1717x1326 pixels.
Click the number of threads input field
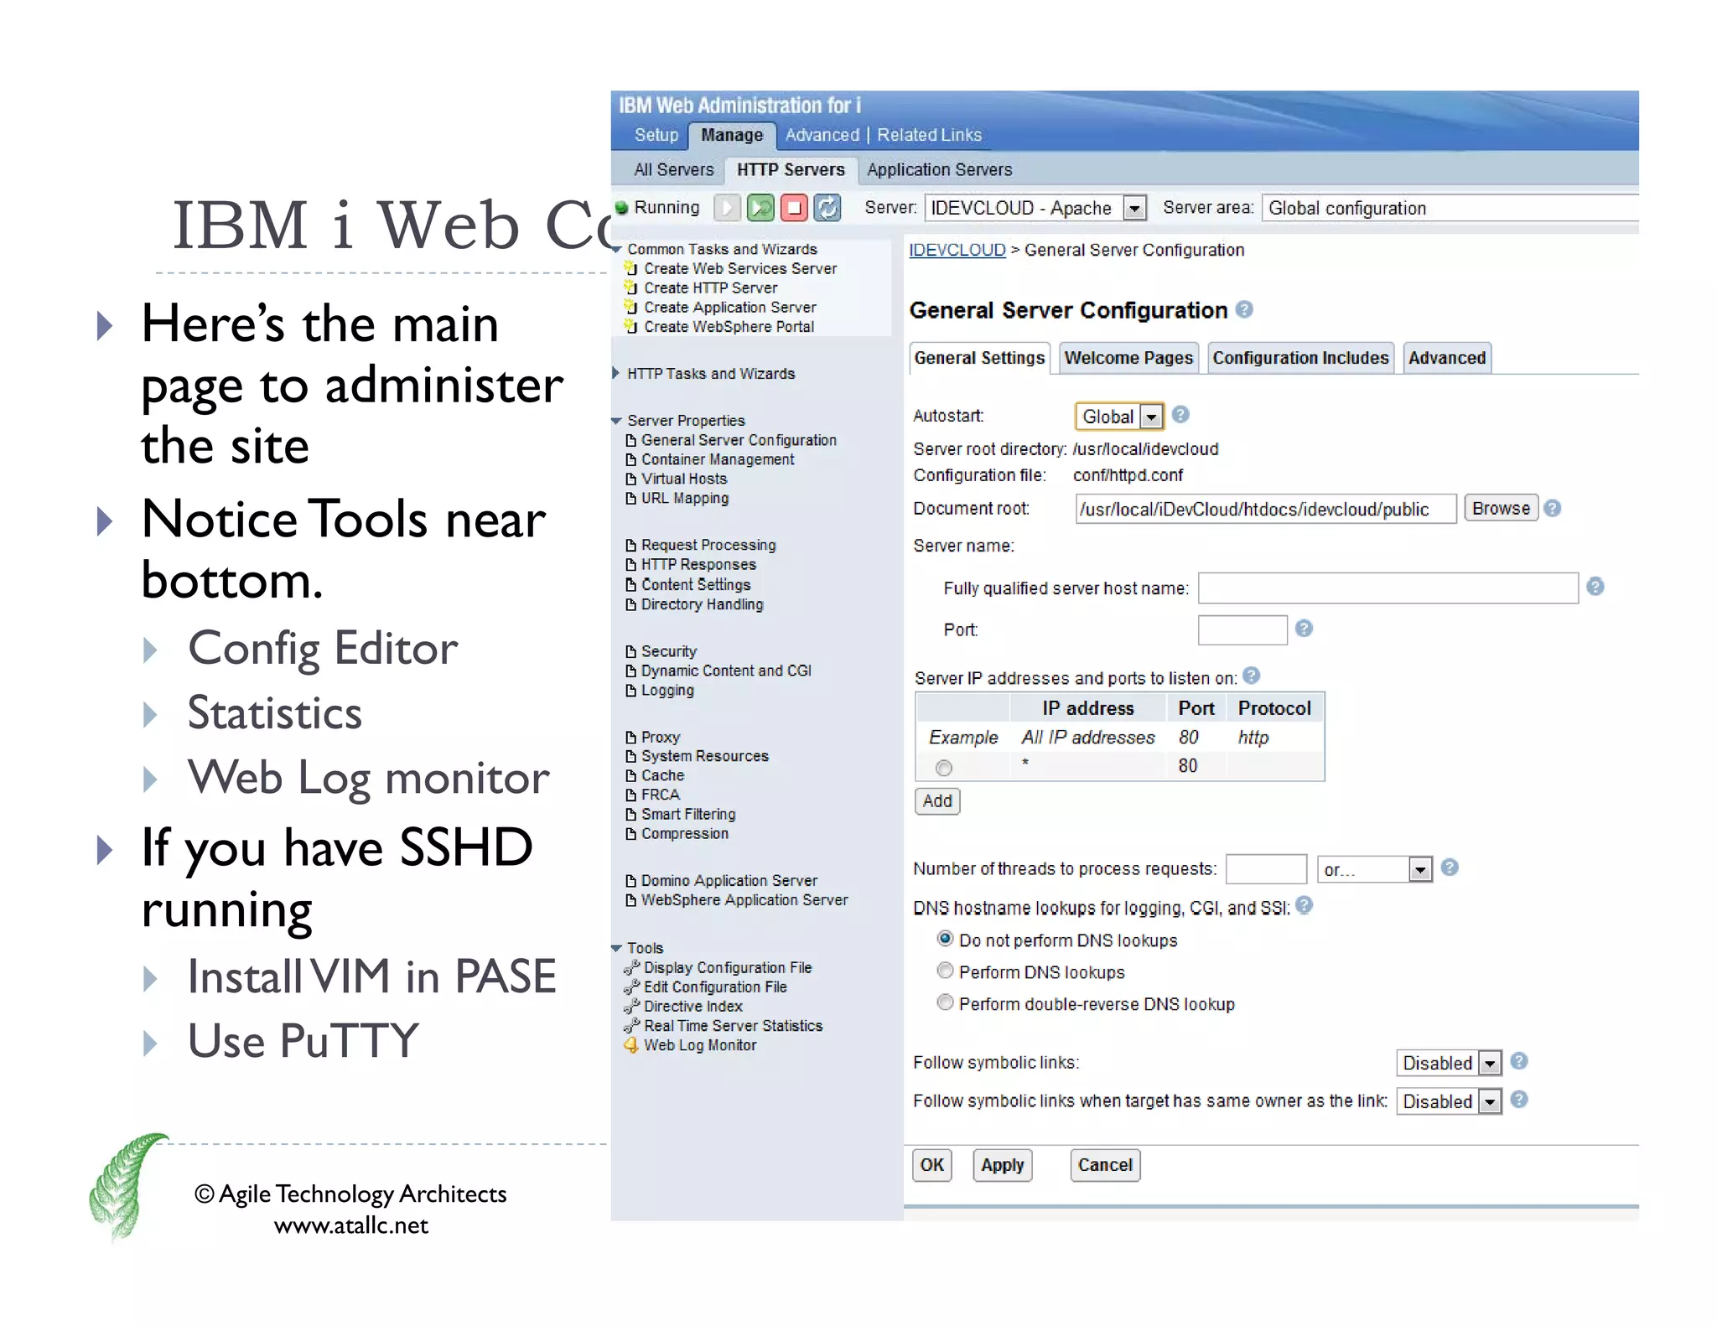pos(1266,869)
